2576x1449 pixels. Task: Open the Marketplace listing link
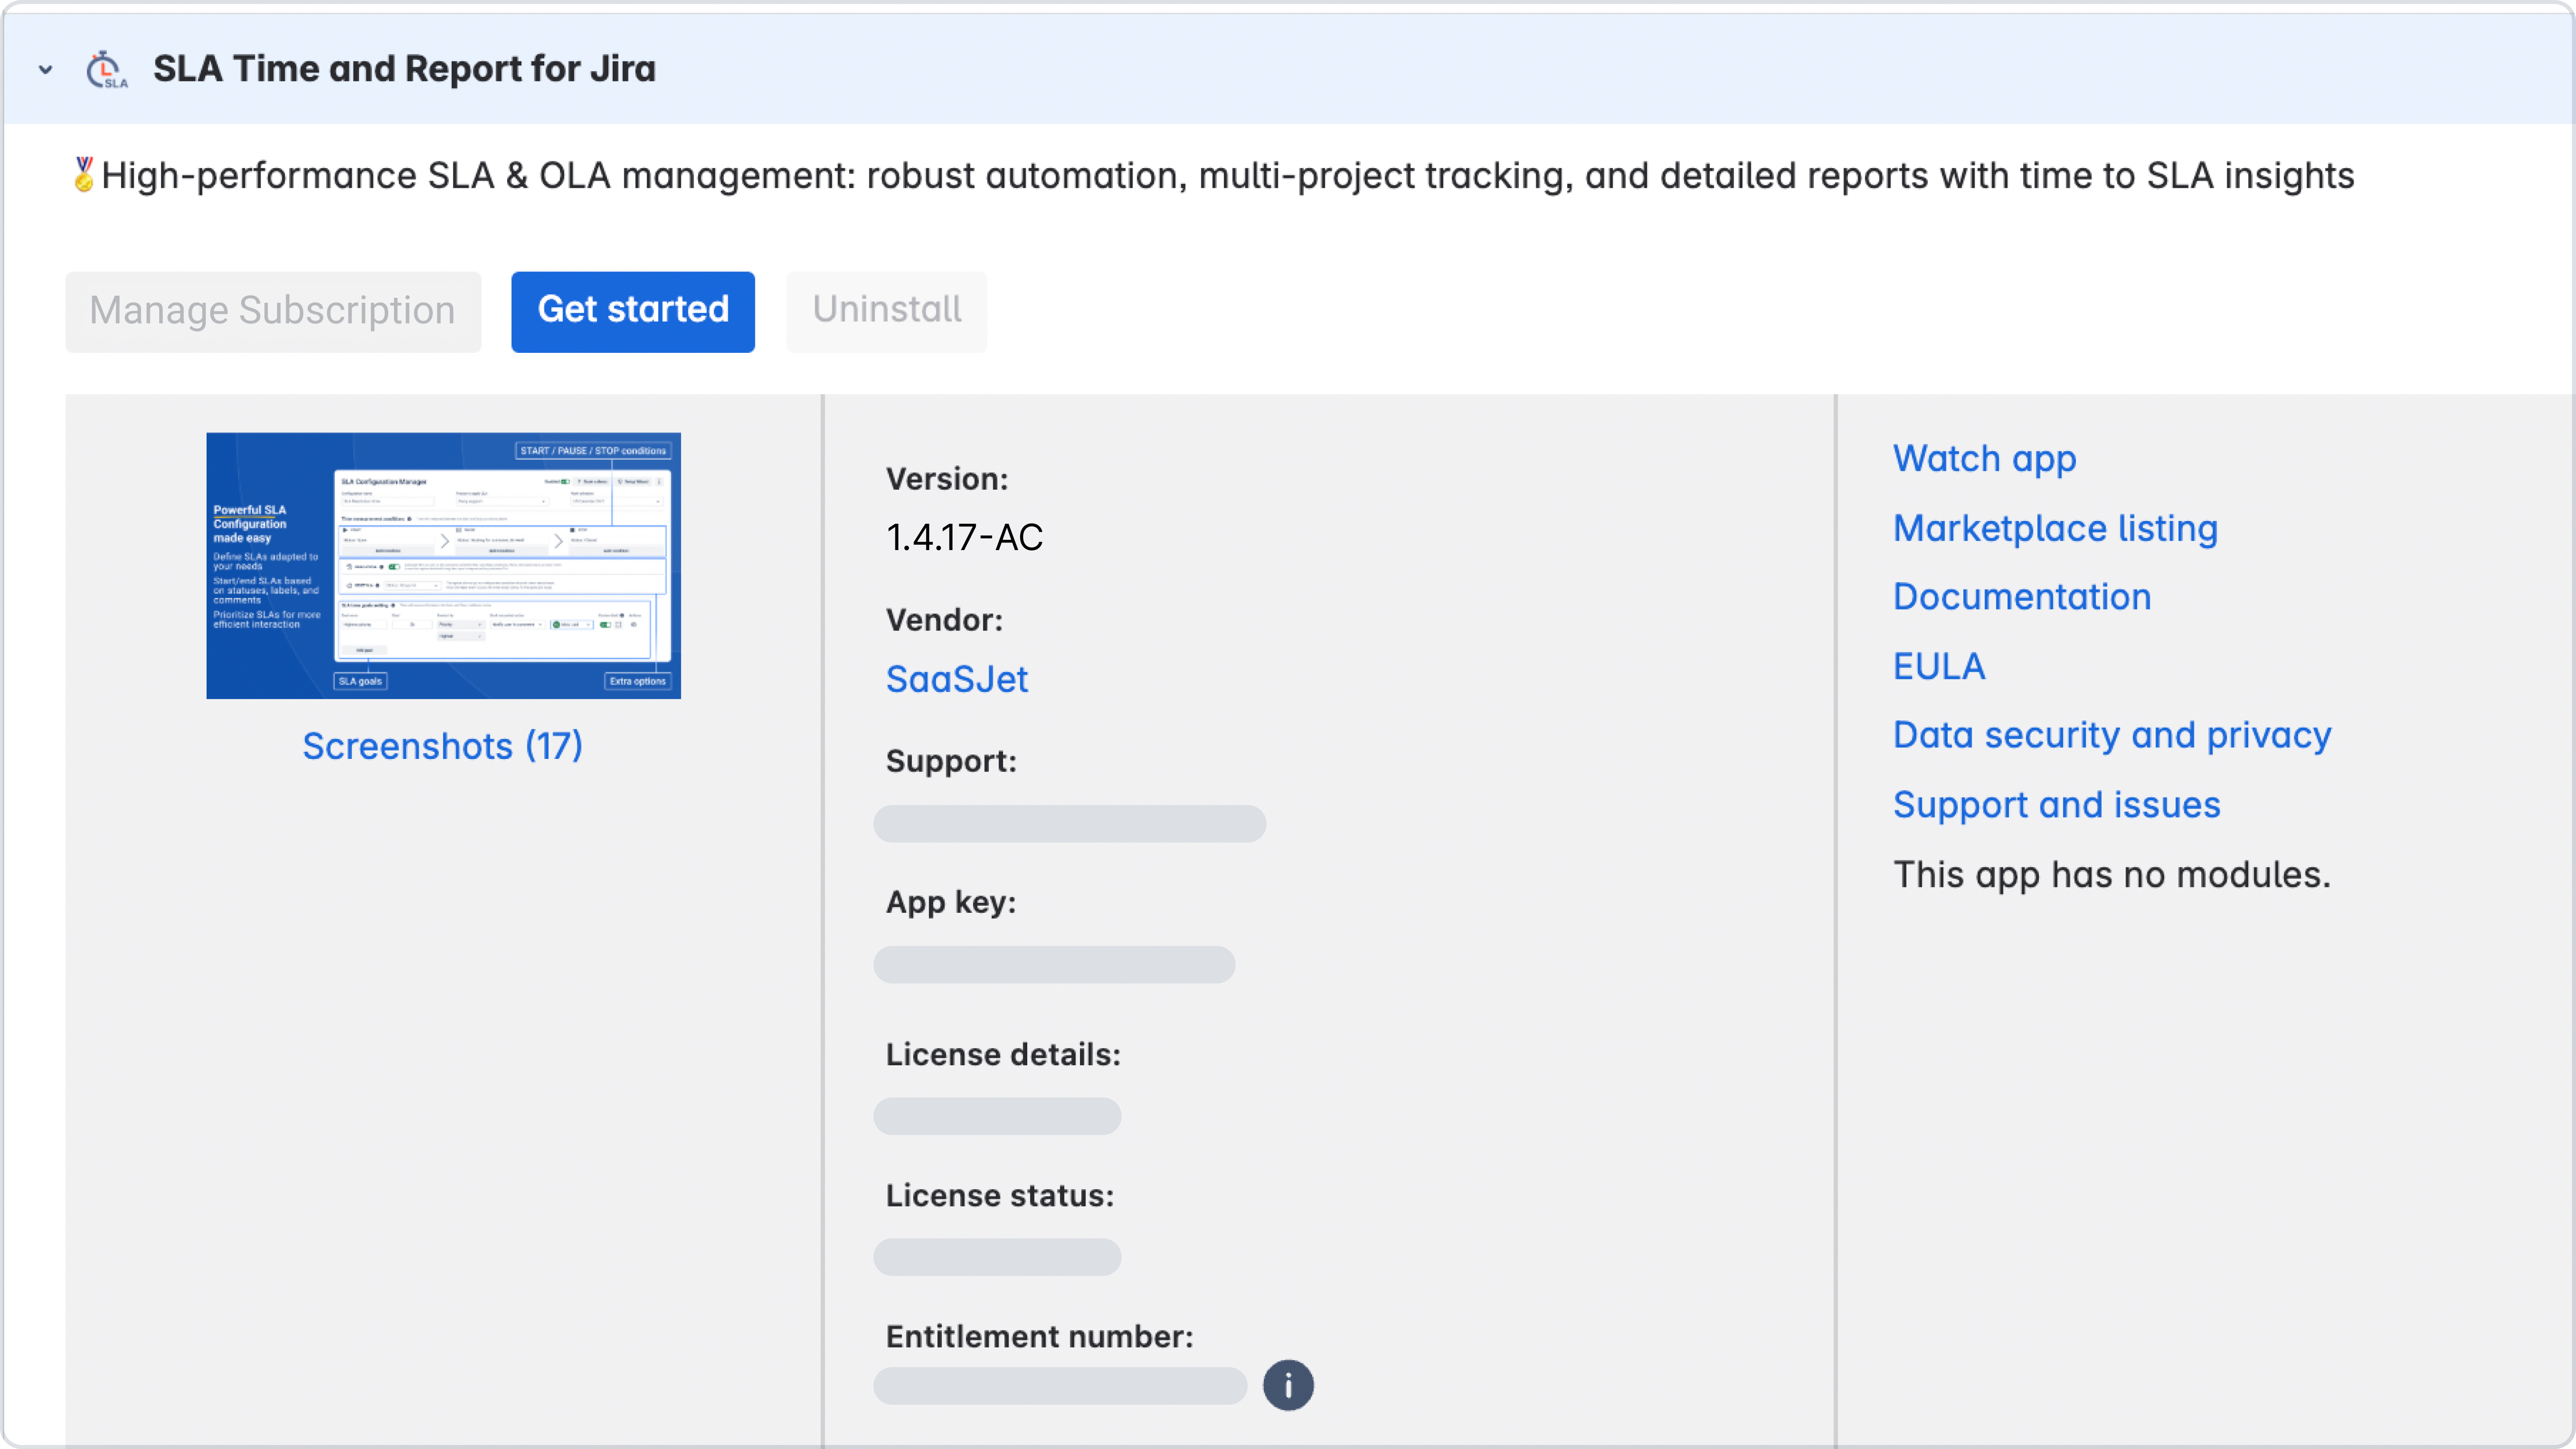pyautogui.click(x=2055, y=528)
